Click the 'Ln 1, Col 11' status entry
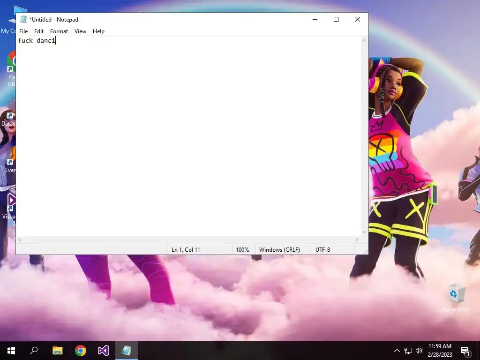This screenshot has width=480, height=360. [x=186, y=250]
